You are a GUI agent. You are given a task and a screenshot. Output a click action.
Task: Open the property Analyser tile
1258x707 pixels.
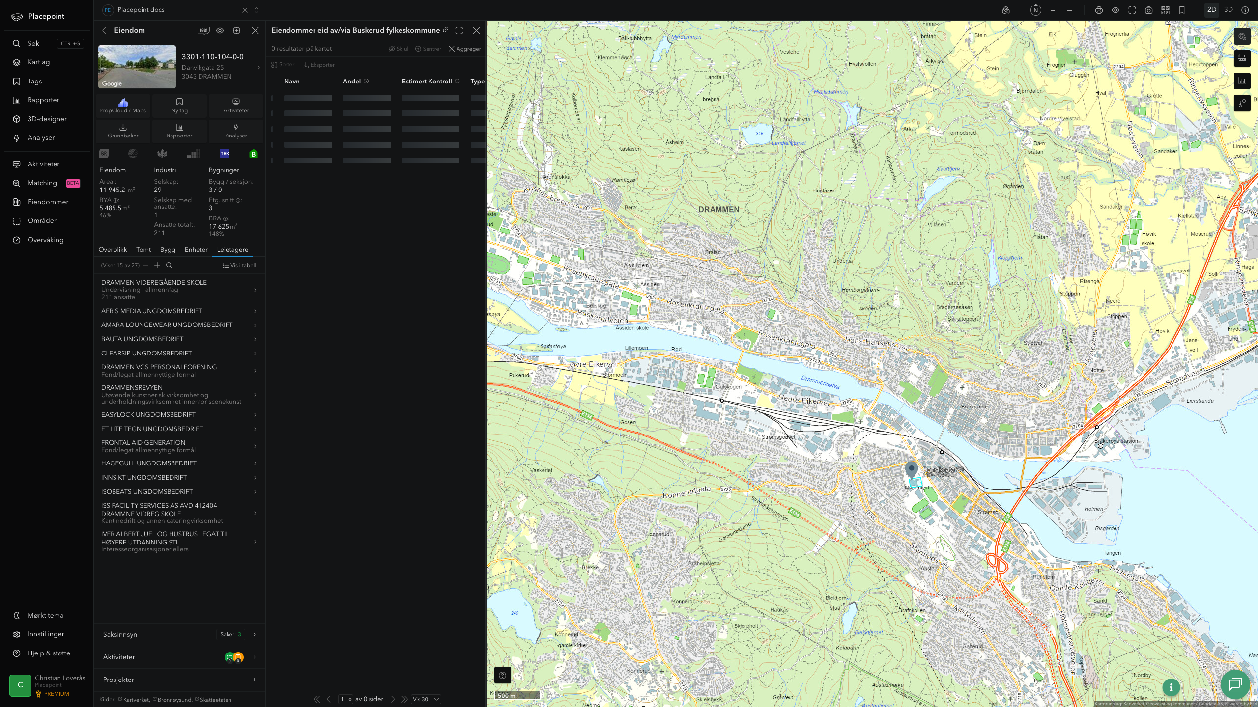236,131
